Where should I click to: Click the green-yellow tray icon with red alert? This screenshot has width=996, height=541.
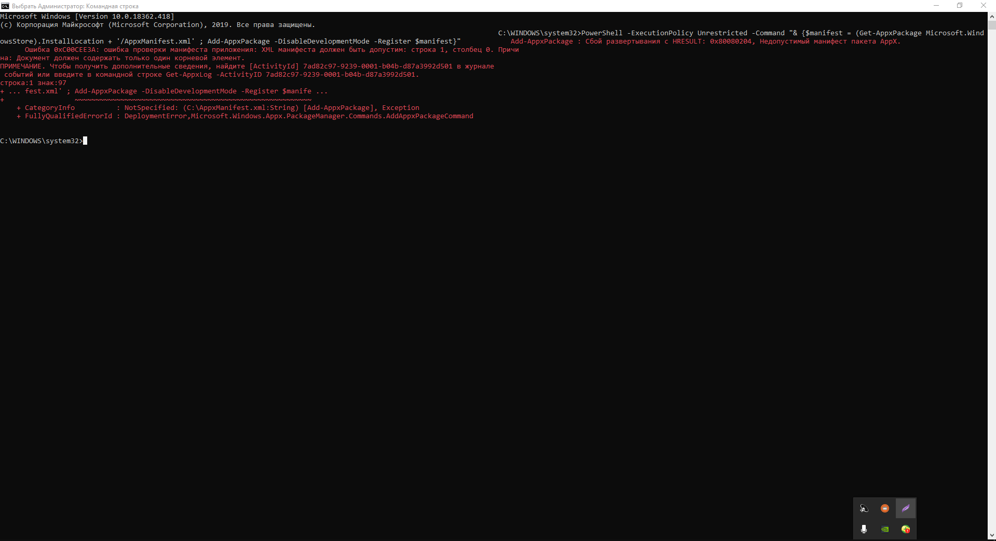[906, 529]
